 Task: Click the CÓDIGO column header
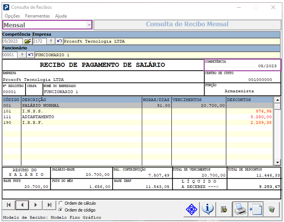tap(11, 100)
